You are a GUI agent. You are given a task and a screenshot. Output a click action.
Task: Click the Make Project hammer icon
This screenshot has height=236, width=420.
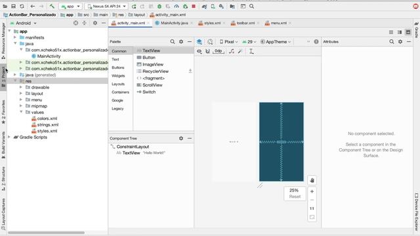52,6
